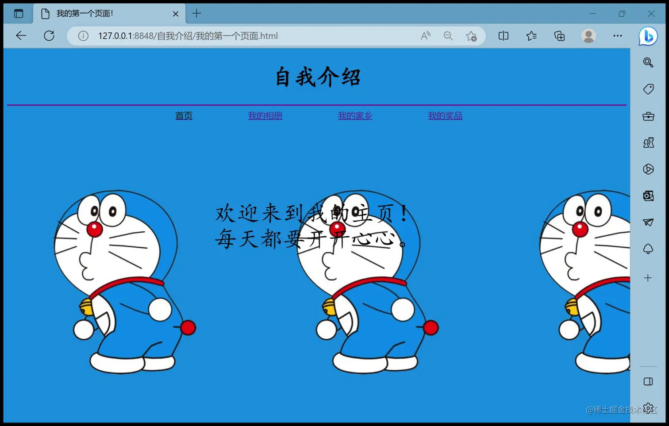Open the search sidebar tool

coord(648,62)
